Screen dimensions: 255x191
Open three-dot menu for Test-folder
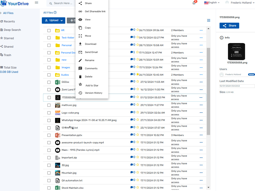tap(201, 38)
